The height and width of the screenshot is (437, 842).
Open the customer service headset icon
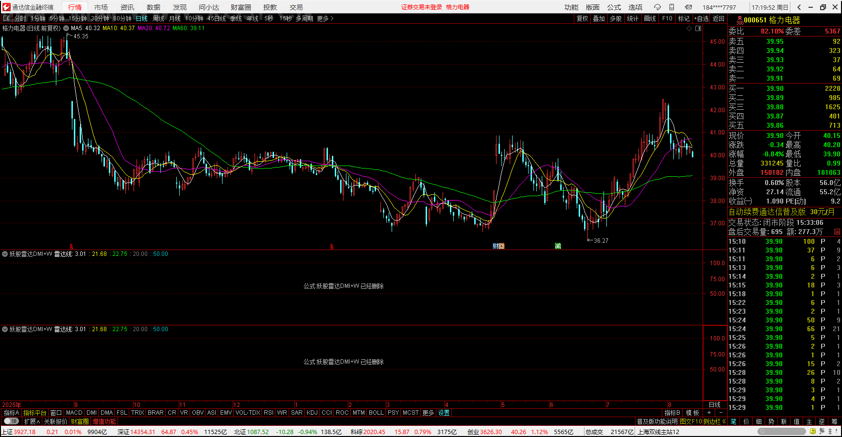click(657, 7)
